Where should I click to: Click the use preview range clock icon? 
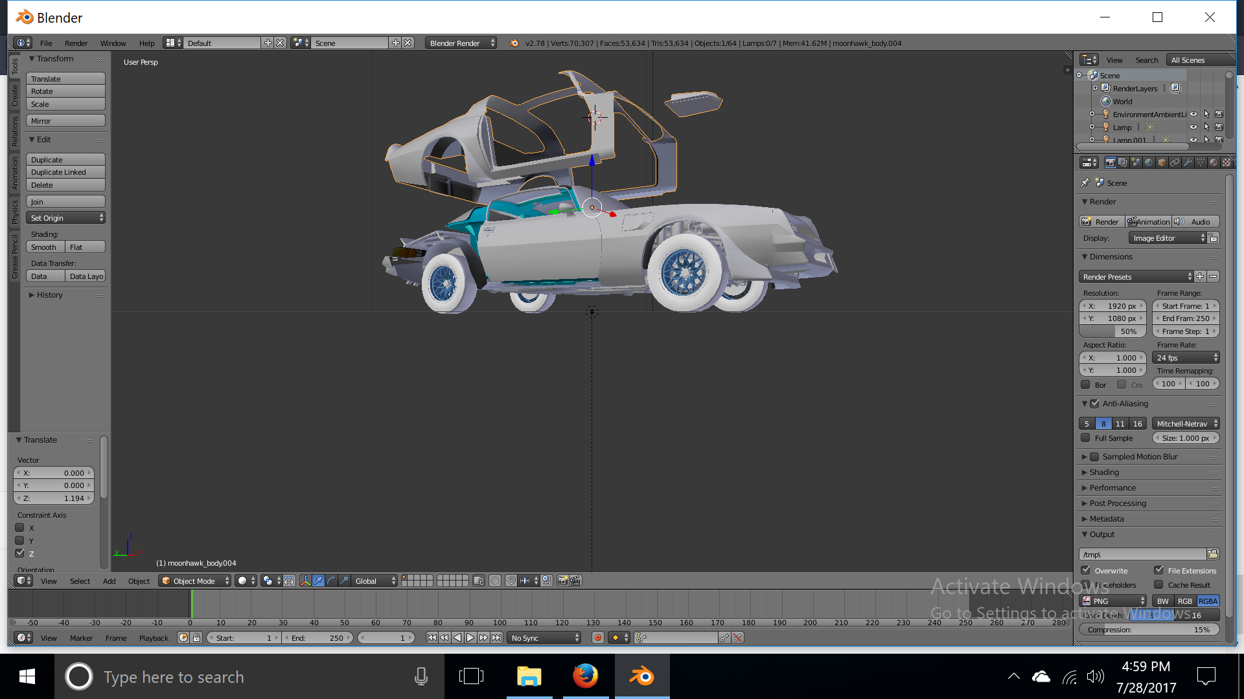(x=183, y=638)
